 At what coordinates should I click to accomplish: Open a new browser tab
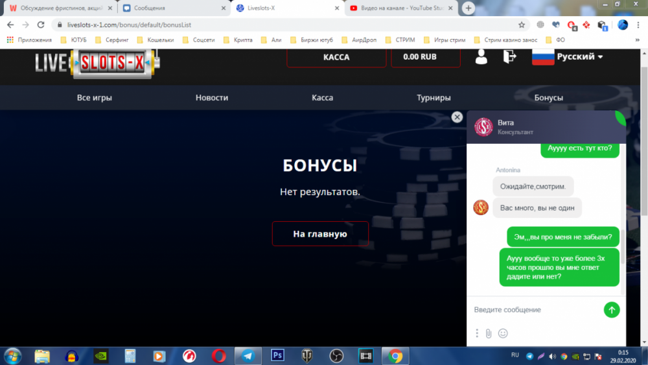point(469,8)
